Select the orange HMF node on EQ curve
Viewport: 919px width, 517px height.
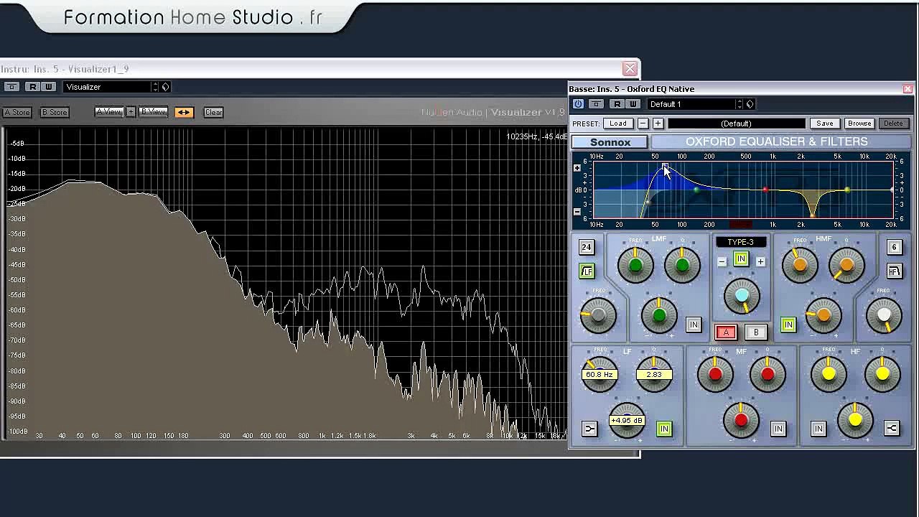coord(812,215)
